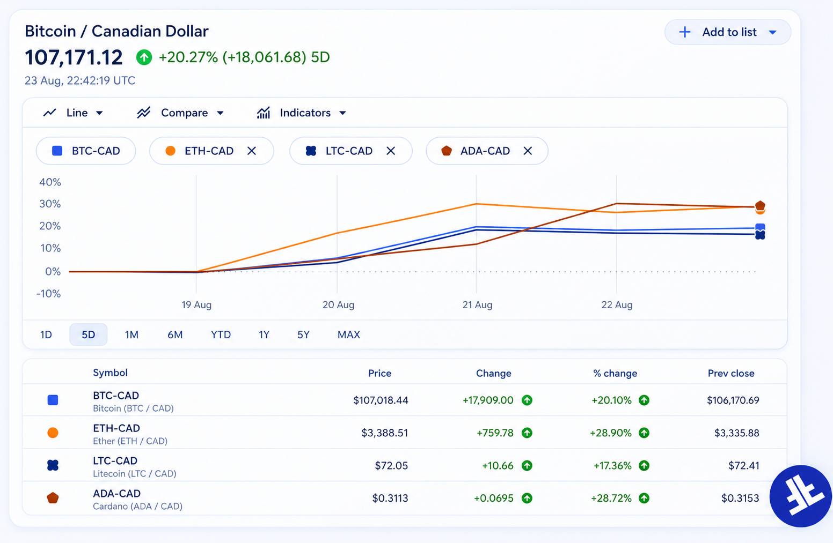Click the green up arrow beside 107,171.12
This screenshot has width=833, height=543.
(x=144, y=57)
